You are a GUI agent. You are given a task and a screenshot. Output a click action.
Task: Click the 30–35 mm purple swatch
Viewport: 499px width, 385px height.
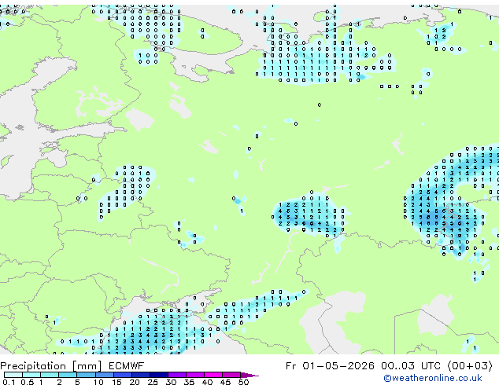(x=176, y=375)
